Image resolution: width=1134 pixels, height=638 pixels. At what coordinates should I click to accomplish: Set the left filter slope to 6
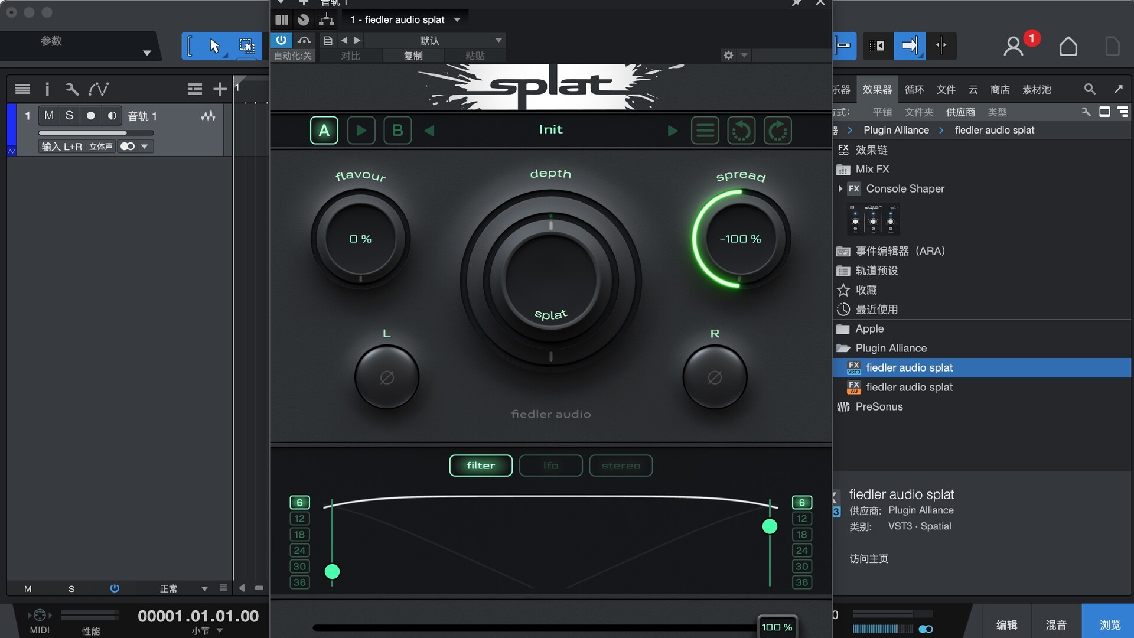tap(299, 502)
